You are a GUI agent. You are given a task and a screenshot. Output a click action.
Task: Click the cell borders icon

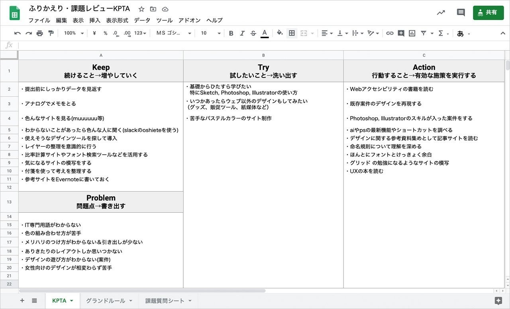(x=292, y=33)
